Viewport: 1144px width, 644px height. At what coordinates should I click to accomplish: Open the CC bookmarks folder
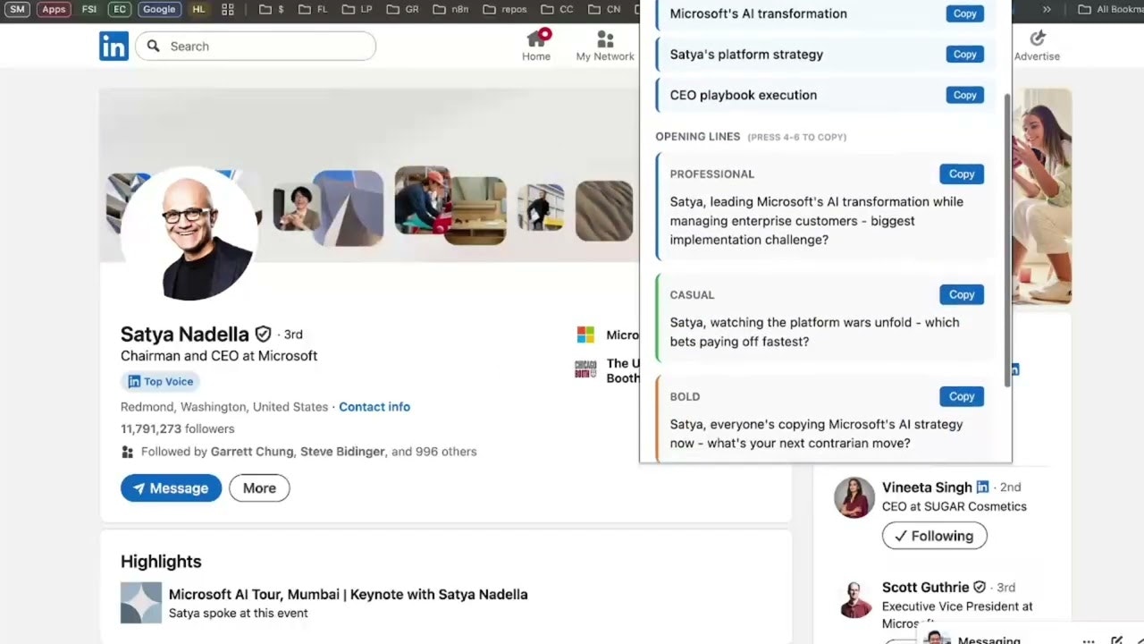click(x=557, y=9)
